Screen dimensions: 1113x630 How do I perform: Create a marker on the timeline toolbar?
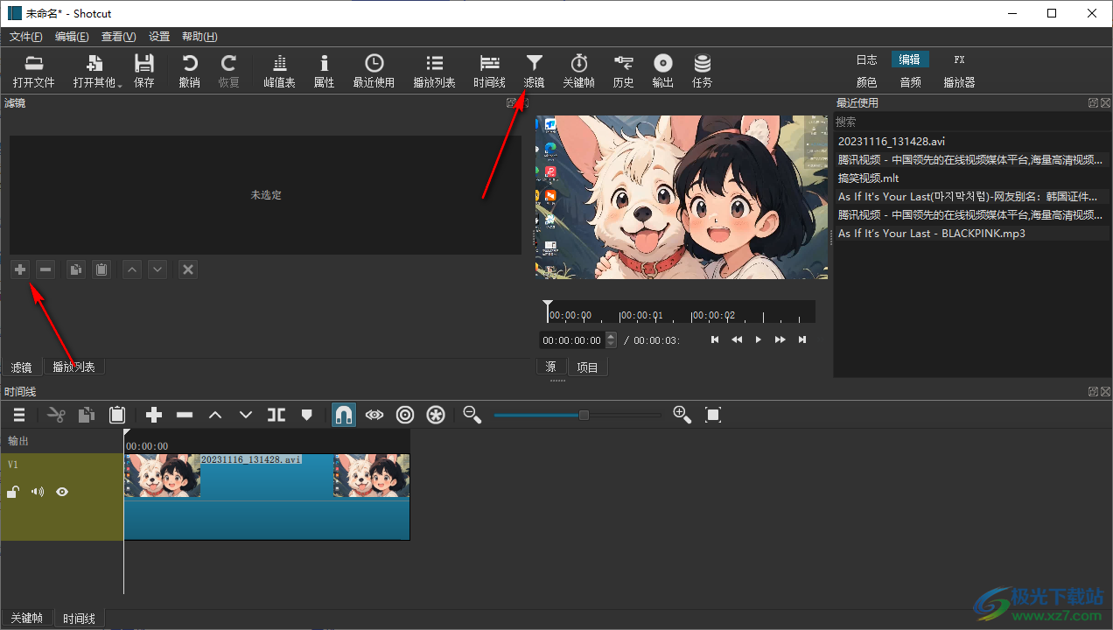306,415
